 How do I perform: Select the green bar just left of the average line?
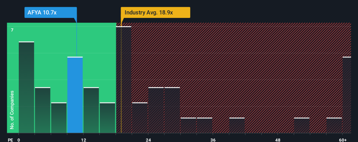[107, 118]
